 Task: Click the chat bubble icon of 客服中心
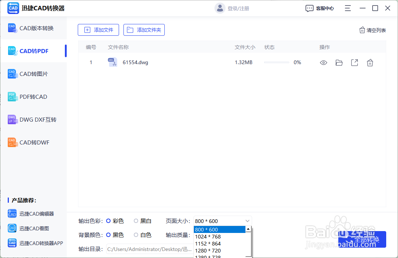pyautogui.click(x=310, y=8)
